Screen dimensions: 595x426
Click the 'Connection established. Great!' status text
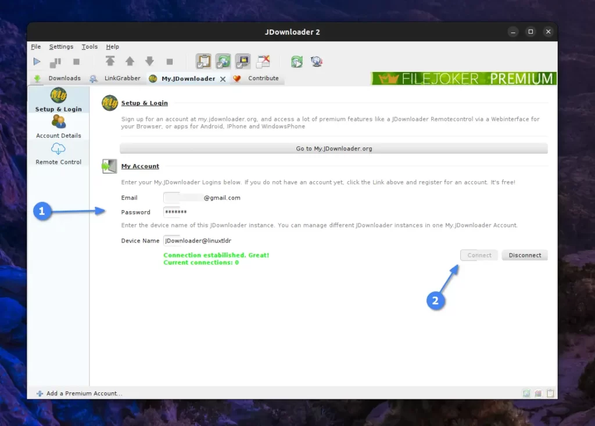(216, 255)
